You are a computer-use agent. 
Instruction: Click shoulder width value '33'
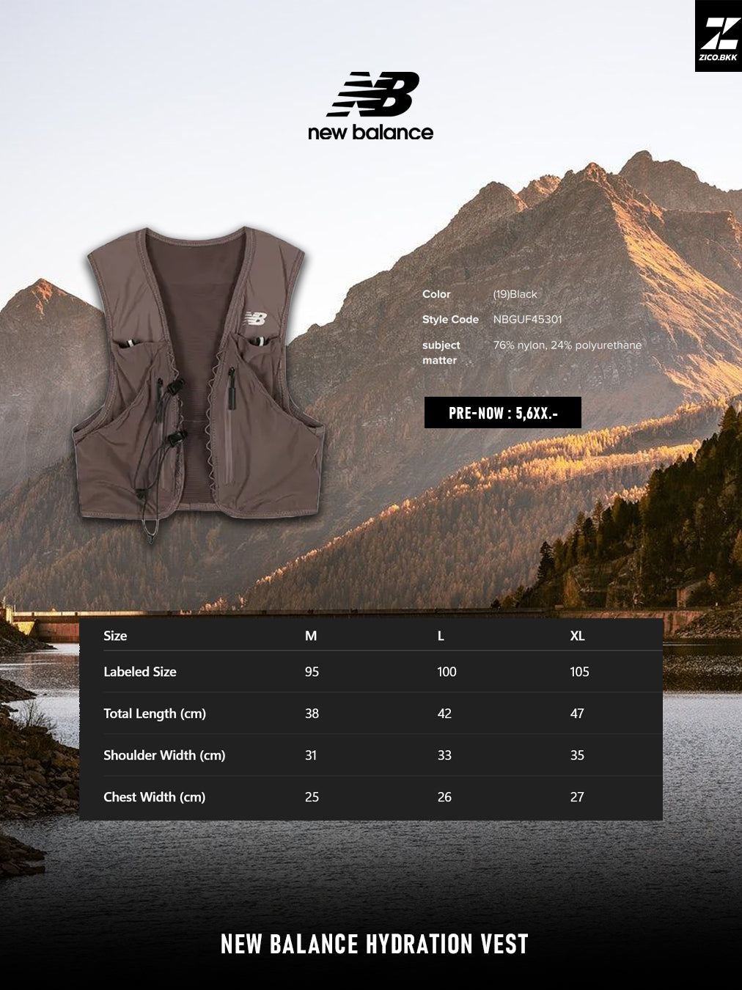click(444, 755)
